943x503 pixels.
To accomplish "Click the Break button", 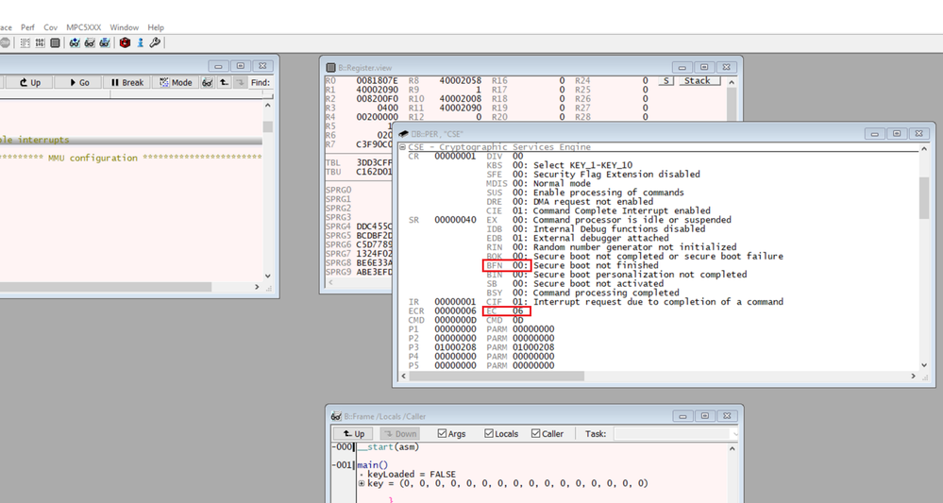I will [126, 82].
